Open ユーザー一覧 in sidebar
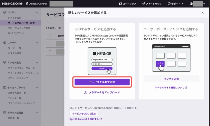This screenshot has width=210, height=126. click(x=14, y=48)
